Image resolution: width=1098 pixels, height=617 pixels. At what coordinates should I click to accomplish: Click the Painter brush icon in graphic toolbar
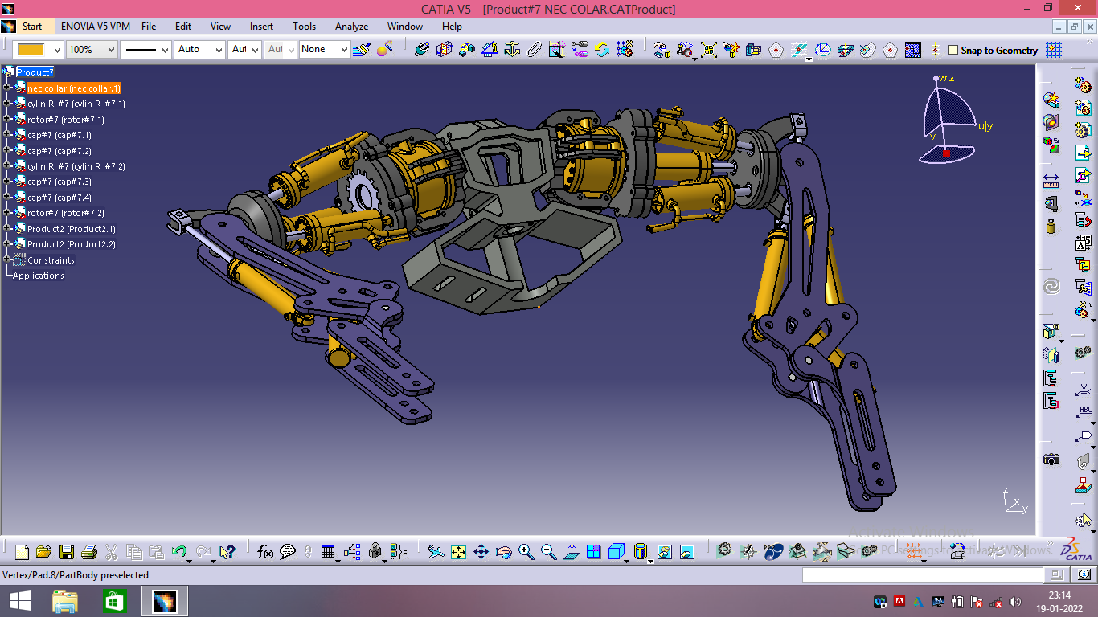(x=361, y=49)
